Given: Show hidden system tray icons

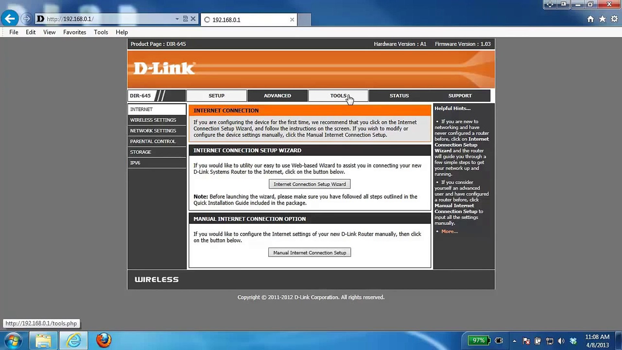Looking at the screenshot, I should tap(514, 341).
